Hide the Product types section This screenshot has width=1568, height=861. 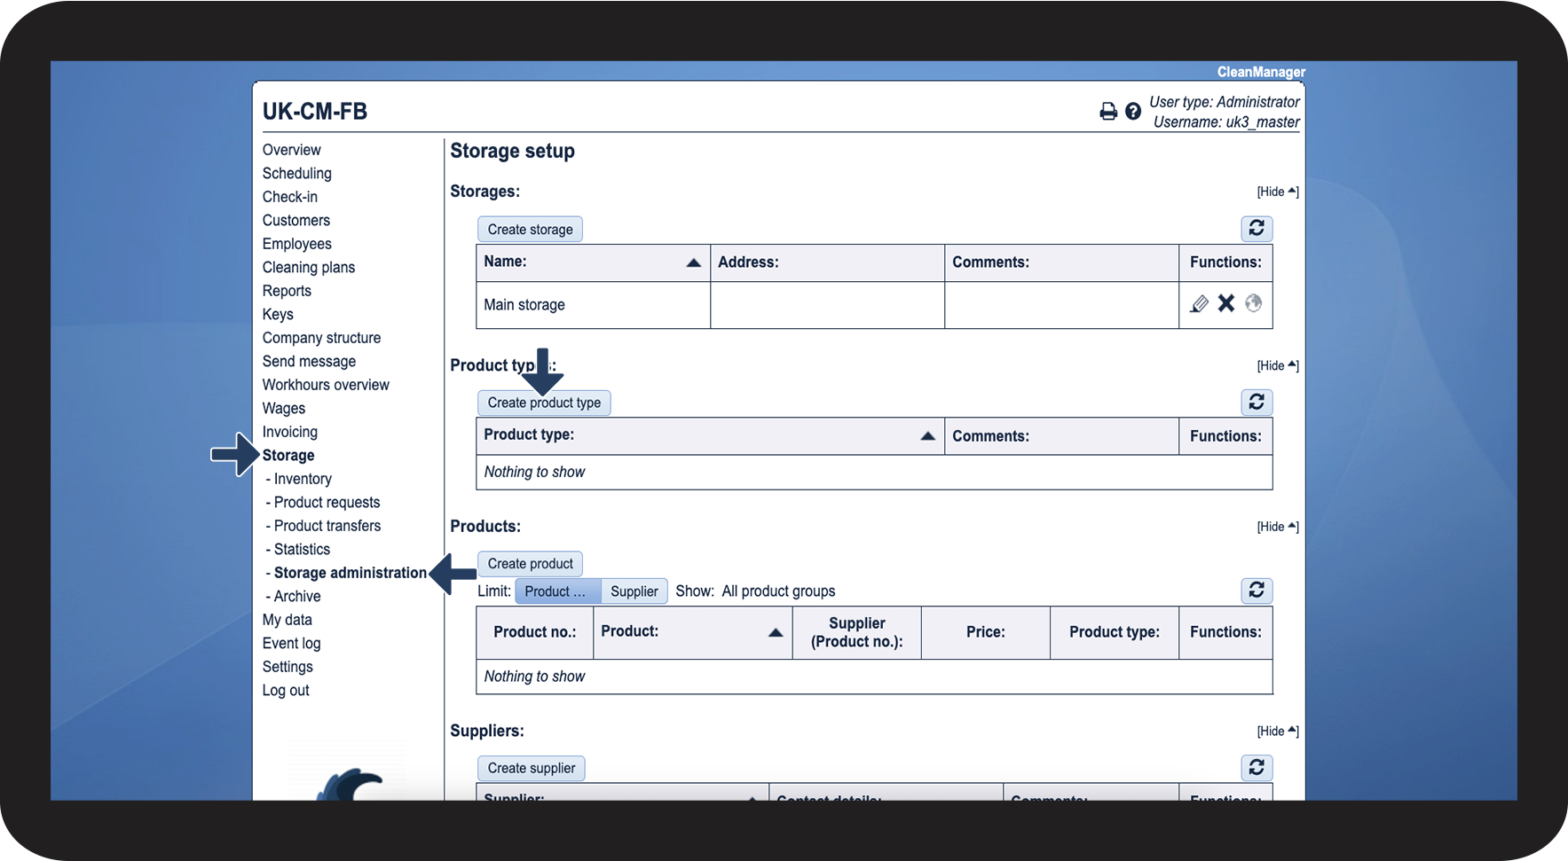point(1277,365)
